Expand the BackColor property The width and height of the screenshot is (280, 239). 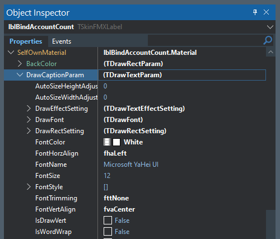coord(20,64)
